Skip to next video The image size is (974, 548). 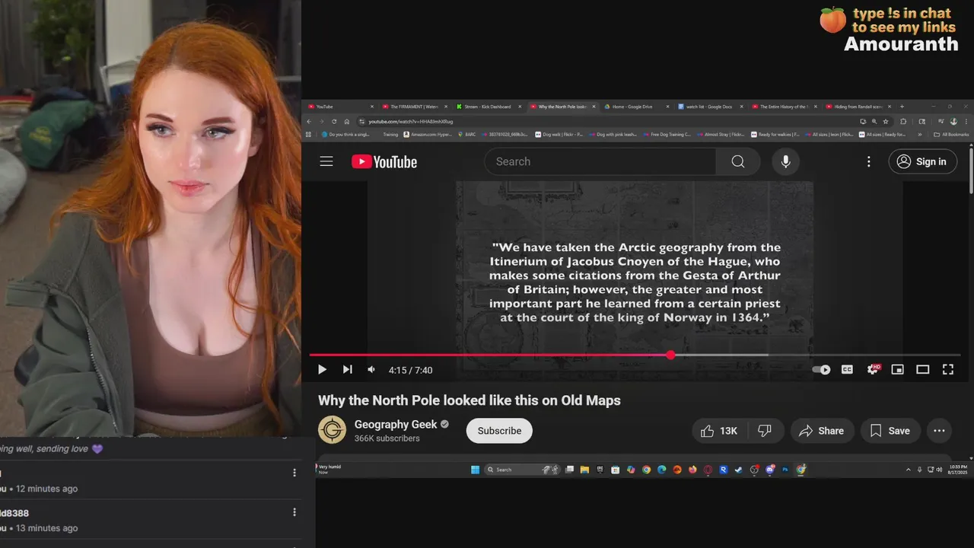[347, 370]
